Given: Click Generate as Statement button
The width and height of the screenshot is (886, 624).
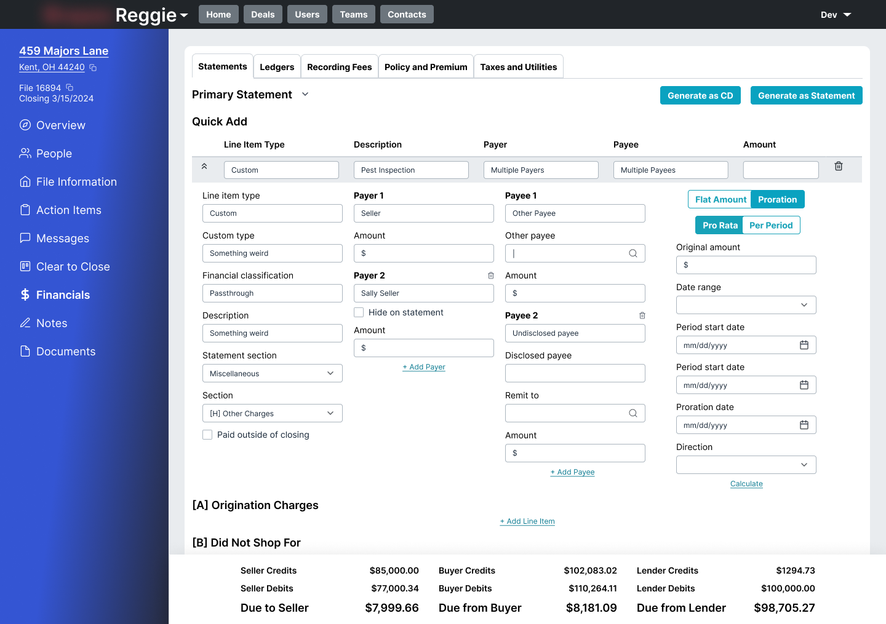Looking at the screenshot, I should pos(807,95).
